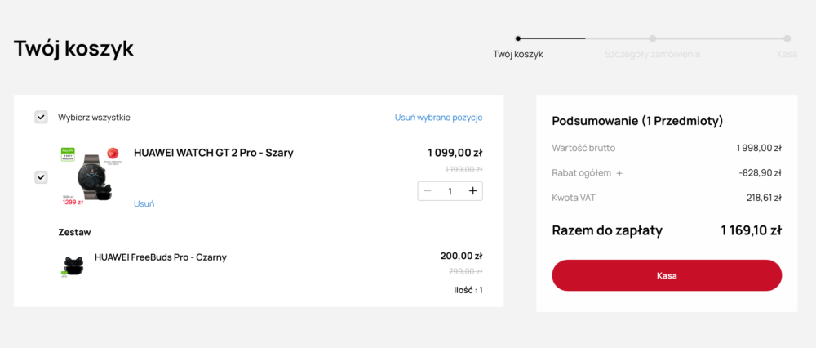Viewport: 816px width, 348px height.
Task: Click 'Ilość : 1' text
Action: pyautogui.click(x=468, y=290)
